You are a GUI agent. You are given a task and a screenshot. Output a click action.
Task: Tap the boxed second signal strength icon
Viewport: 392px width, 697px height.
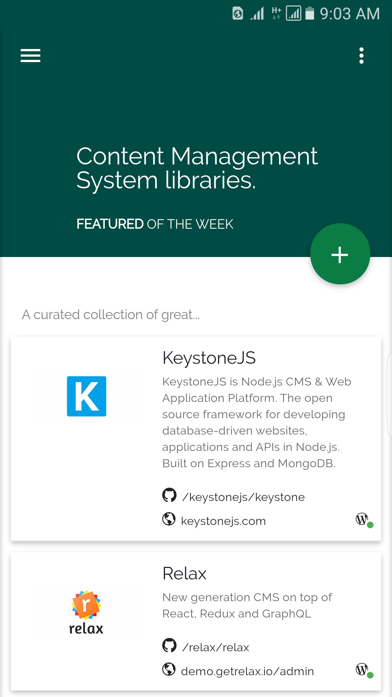(x=293, y=13)
